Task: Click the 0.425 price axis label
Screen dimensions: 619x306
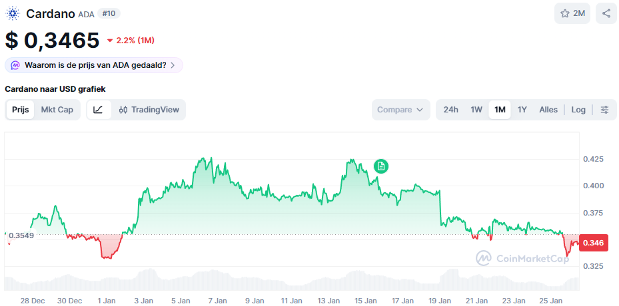Action: pyautogui.click(x=593, y=159)
